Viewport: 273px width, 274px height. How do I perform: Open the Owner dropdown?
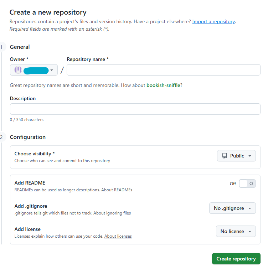point(34,70)
